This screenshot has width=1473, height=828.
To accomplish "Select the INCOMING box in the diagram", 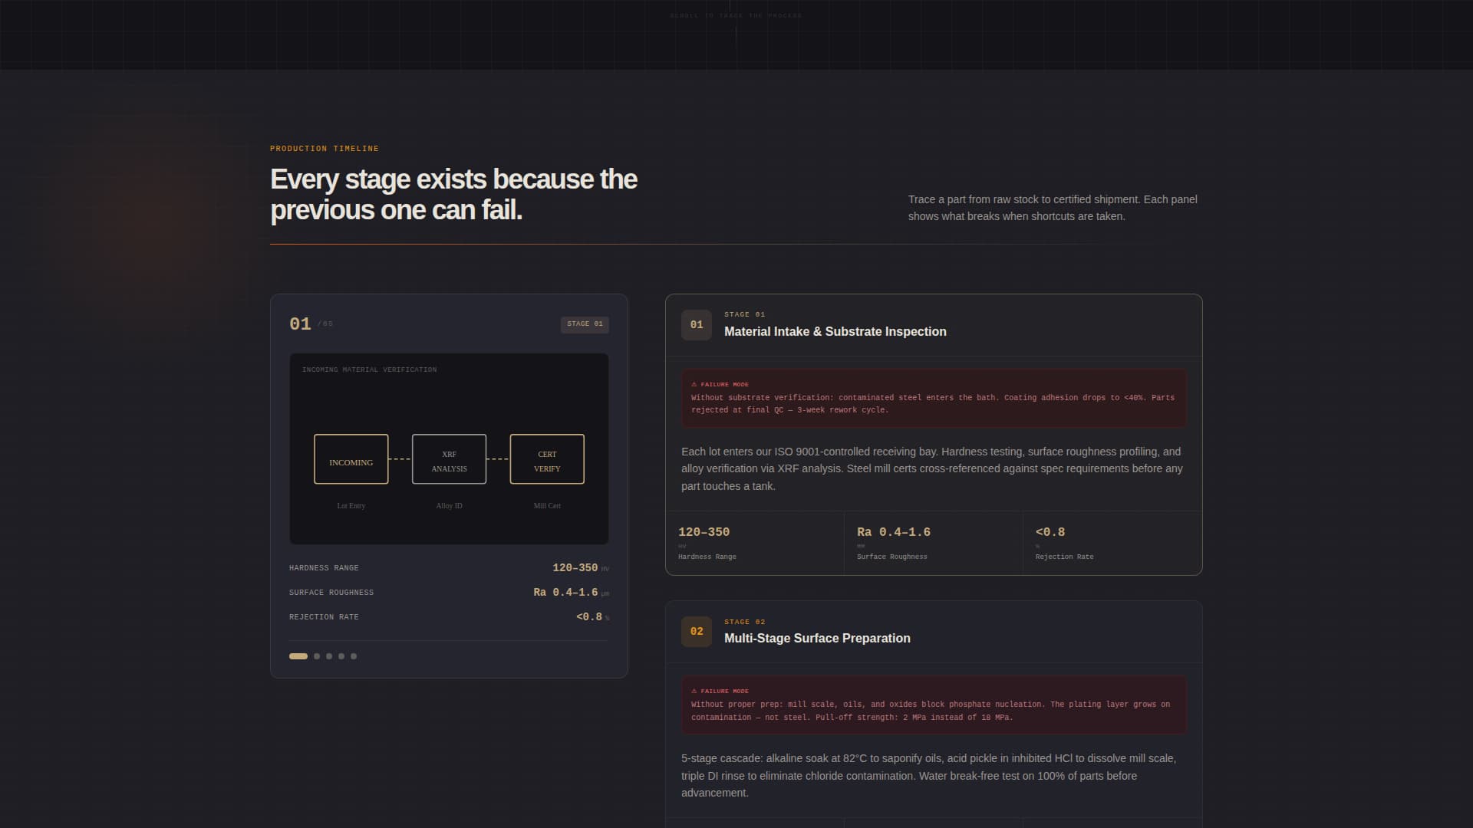I will click(x=351, y=459).
